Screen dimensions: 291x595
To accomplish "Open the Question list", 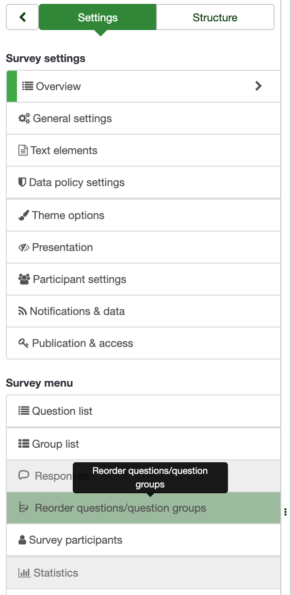I will (62, 411).
